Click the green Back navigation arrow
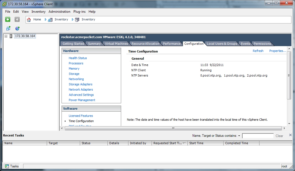Image resolution: width=295 pixels, height=171 pixels. (x=8, y=19)
